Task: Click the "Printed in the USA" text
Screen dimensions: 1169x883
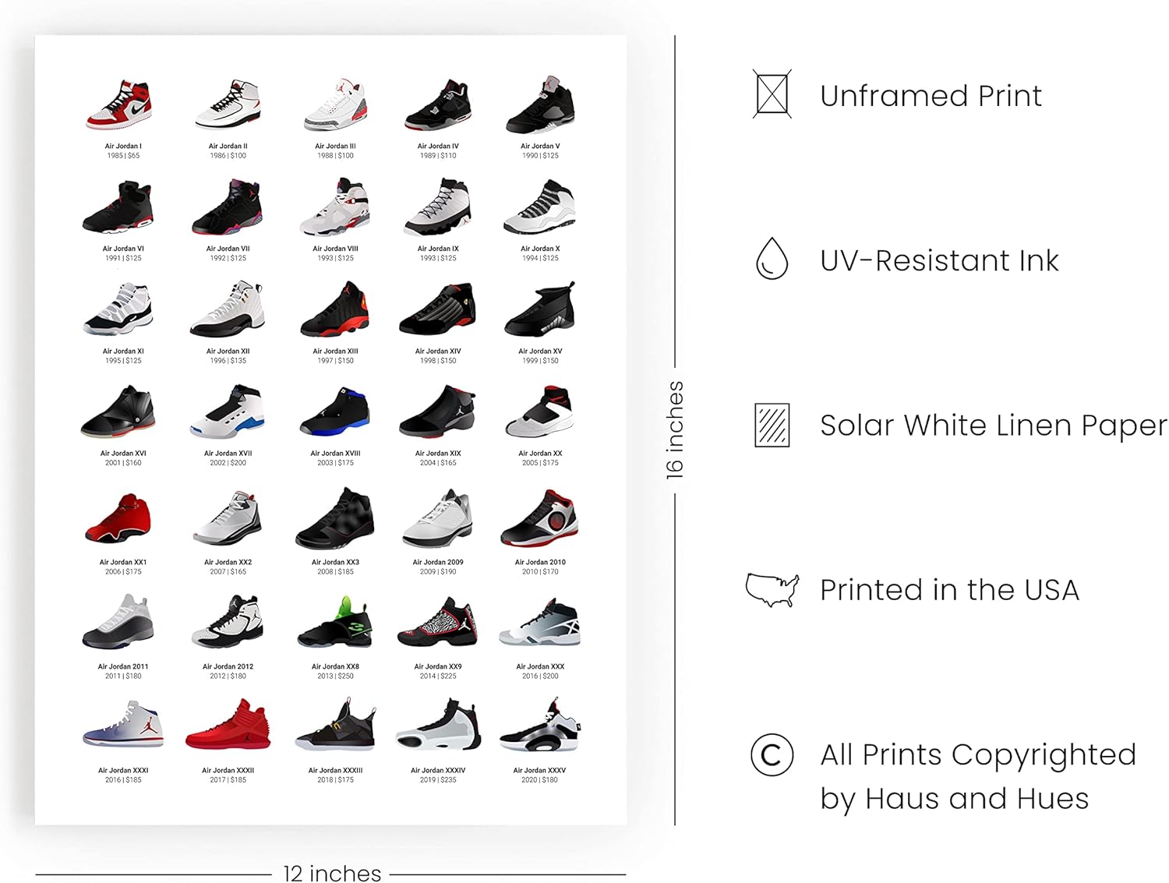Action: pyautogui.click(x=949, y=590)
